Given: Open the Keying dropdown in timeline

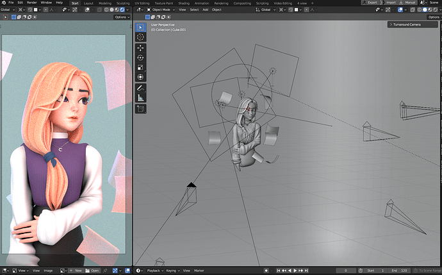Looking at the screenshot, I should (x=173, y=271).
